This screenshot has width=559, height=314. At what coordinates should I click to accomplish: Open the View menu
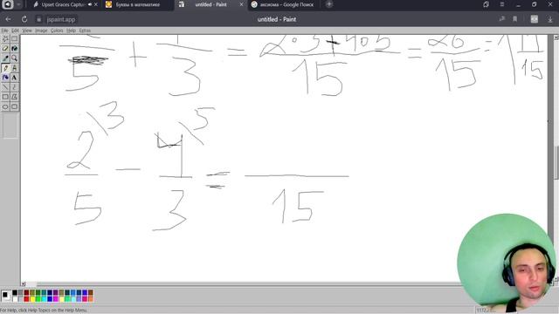point(27,31)
